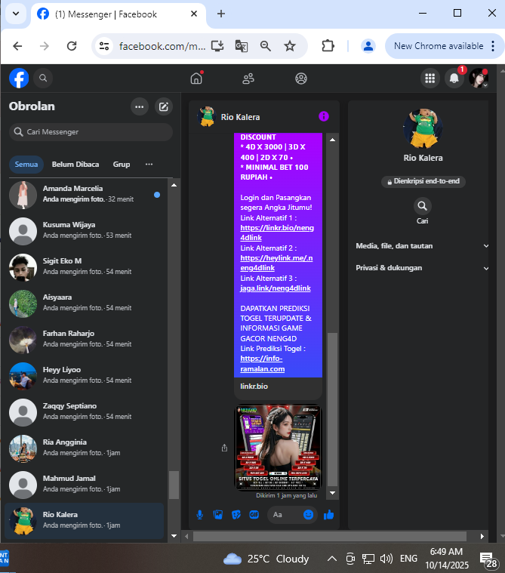
Task: Open the Groups icon in top navigation
Action: [x=300, y=79]
